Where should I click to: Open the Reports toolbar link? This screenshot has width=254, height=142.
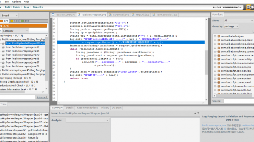(x=38, y=7)
